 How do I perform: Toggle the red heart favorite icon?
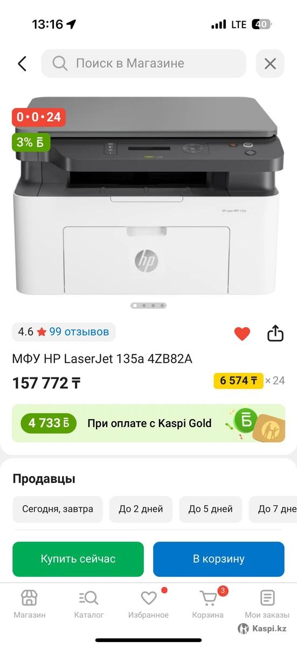tap(242, 334)
